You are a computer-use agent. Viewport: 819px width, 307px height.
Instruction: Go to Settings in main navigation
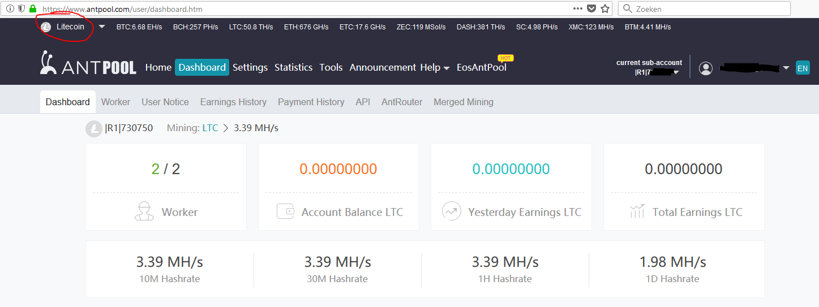point(250,67)
